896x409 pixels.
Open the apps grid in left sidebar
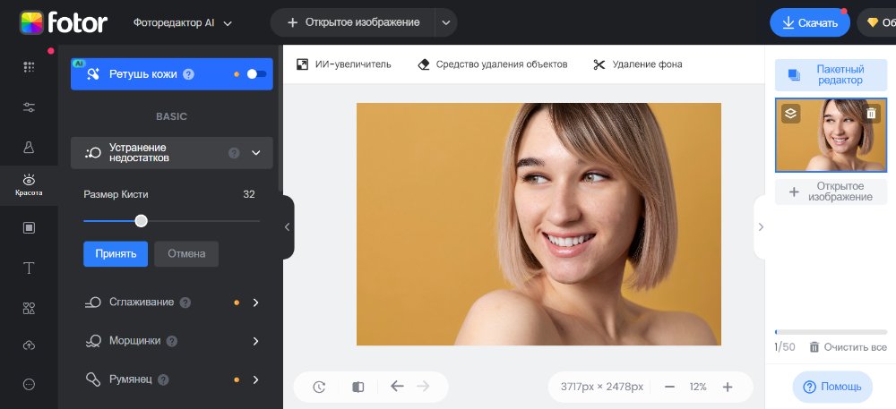point(30,67)
